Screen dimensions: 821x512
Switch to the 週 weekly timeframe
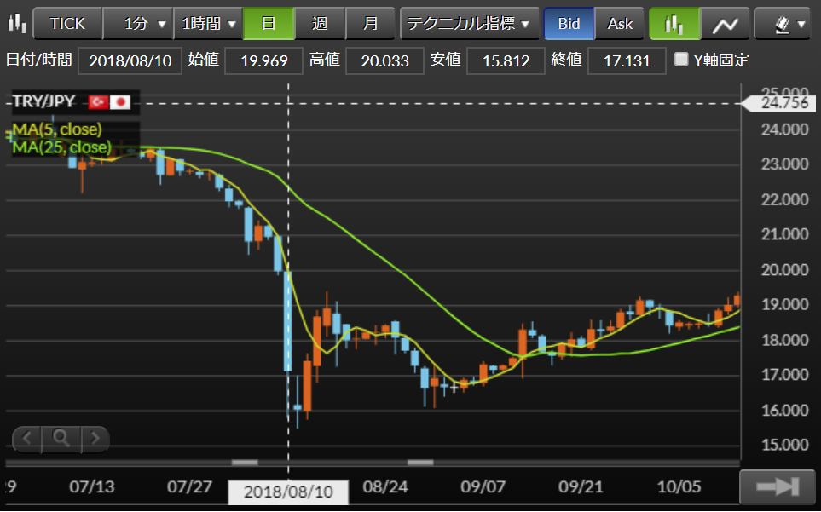click(x=320, y=24)
